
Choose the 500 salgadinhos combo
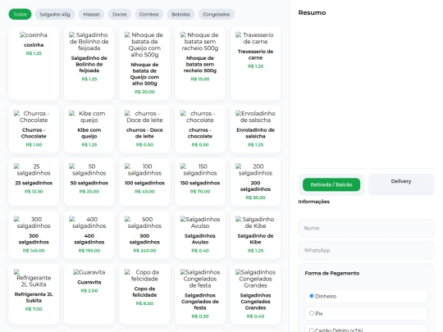pos(144,235)
